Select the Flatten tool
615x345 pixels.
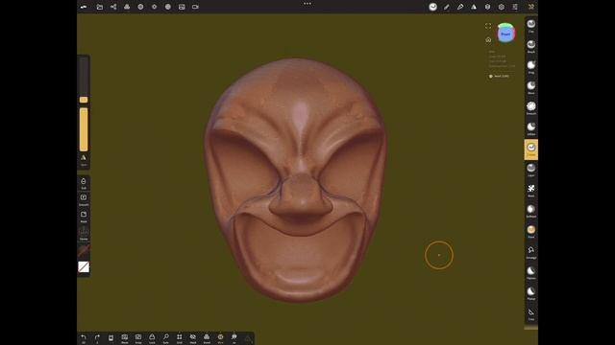point(531,273)
